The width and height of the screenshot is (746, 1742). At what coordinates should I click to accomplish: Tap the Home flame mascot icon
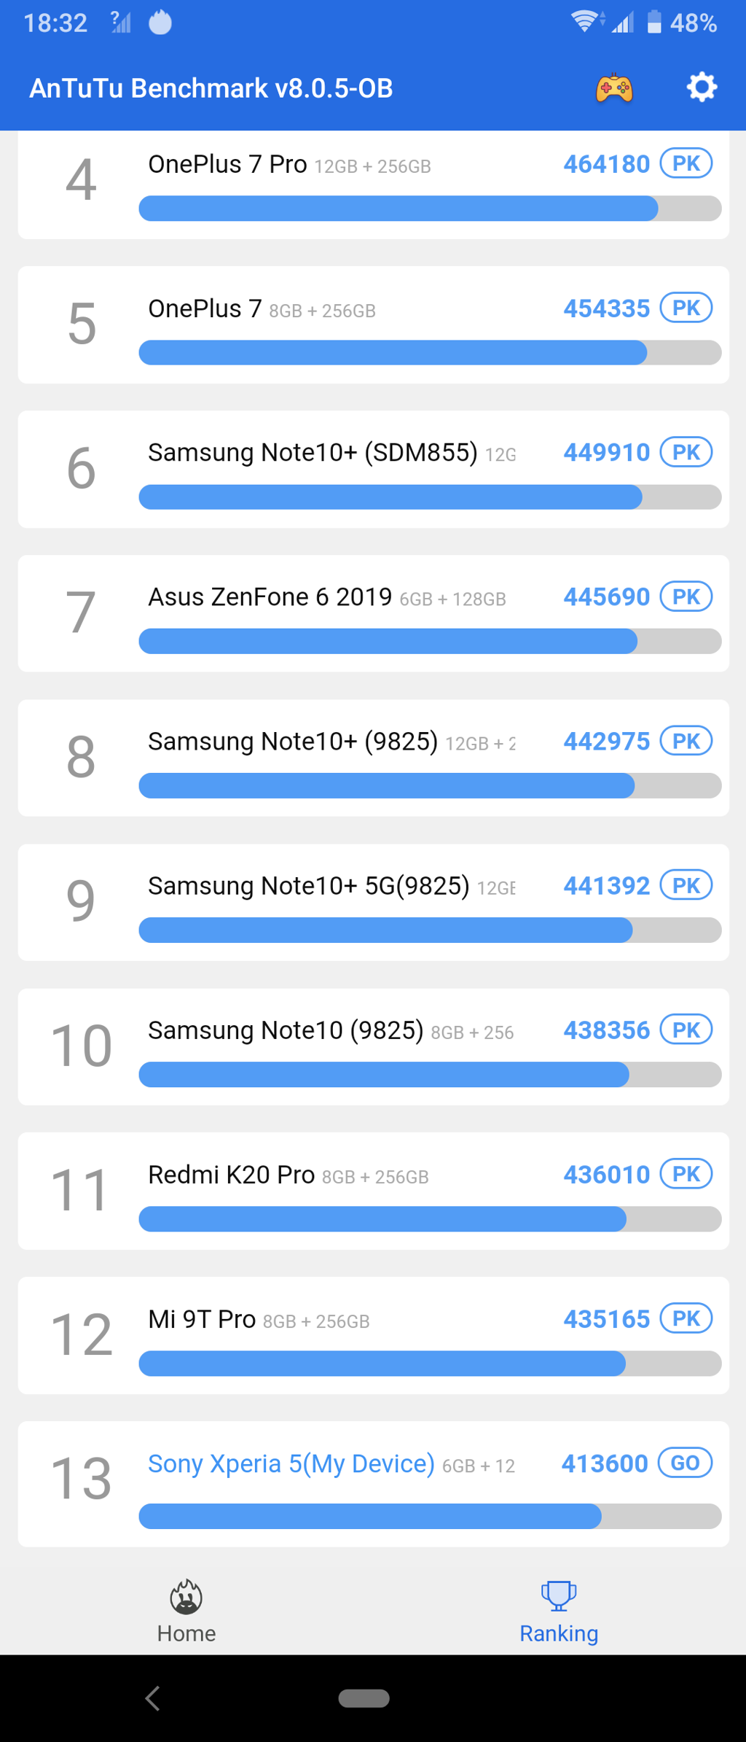click(186, 1597)
